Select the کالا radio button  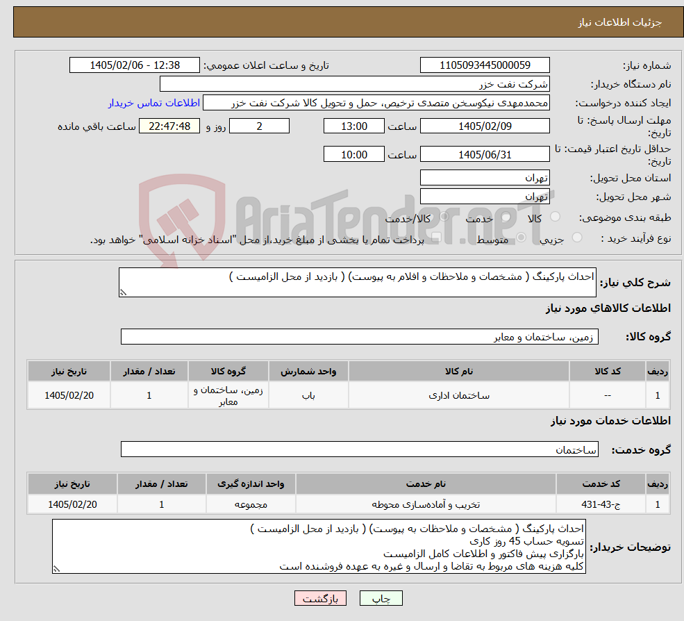(x=556, y=217)
